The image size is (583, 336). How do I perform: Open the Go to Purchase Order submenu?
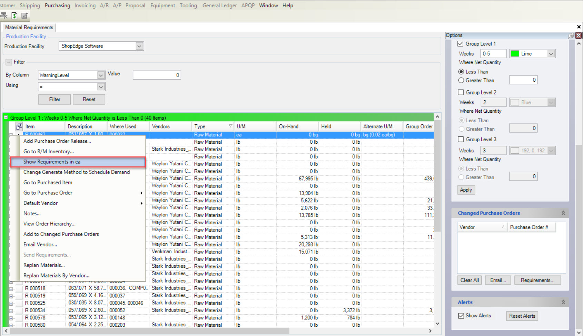click(x=78, y=193)
